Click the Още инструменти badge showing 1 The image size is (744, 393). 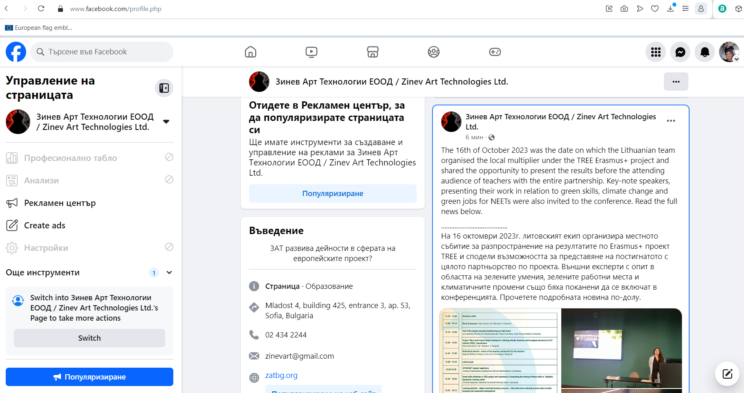coord(154,272)
